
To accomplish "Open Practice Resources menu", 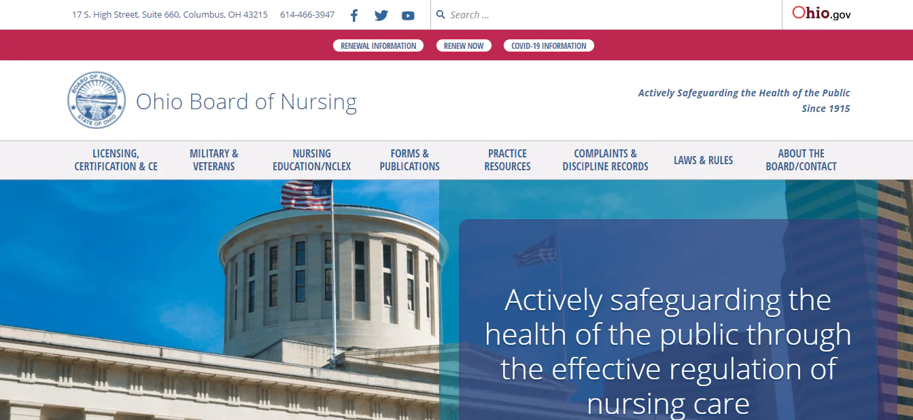I will [507, 160].
